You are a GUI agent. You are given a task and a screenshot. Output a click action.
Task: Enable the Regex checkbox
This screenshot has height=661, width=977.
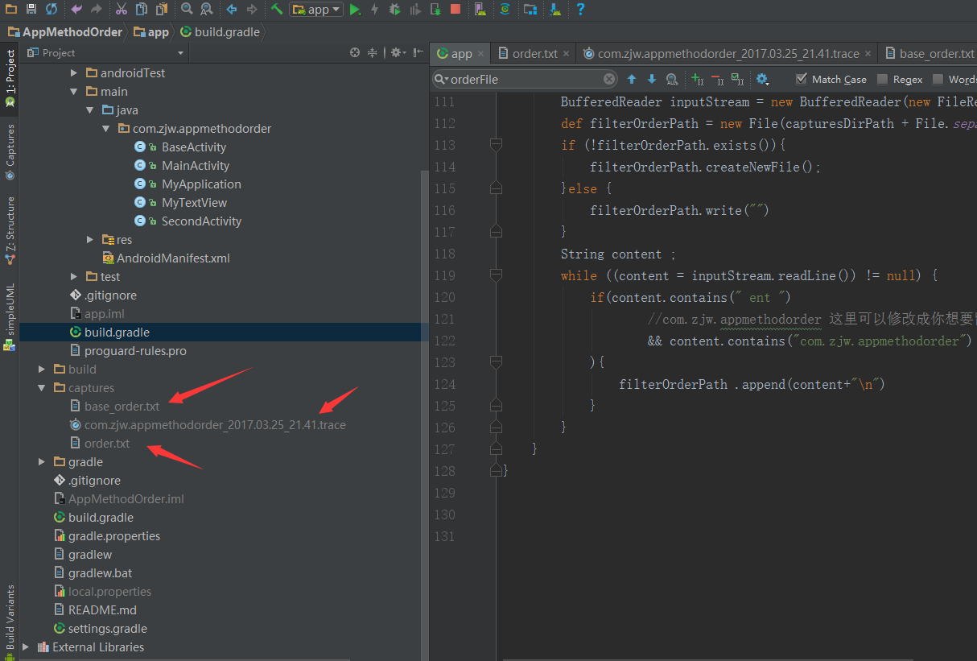coord(882,79)
